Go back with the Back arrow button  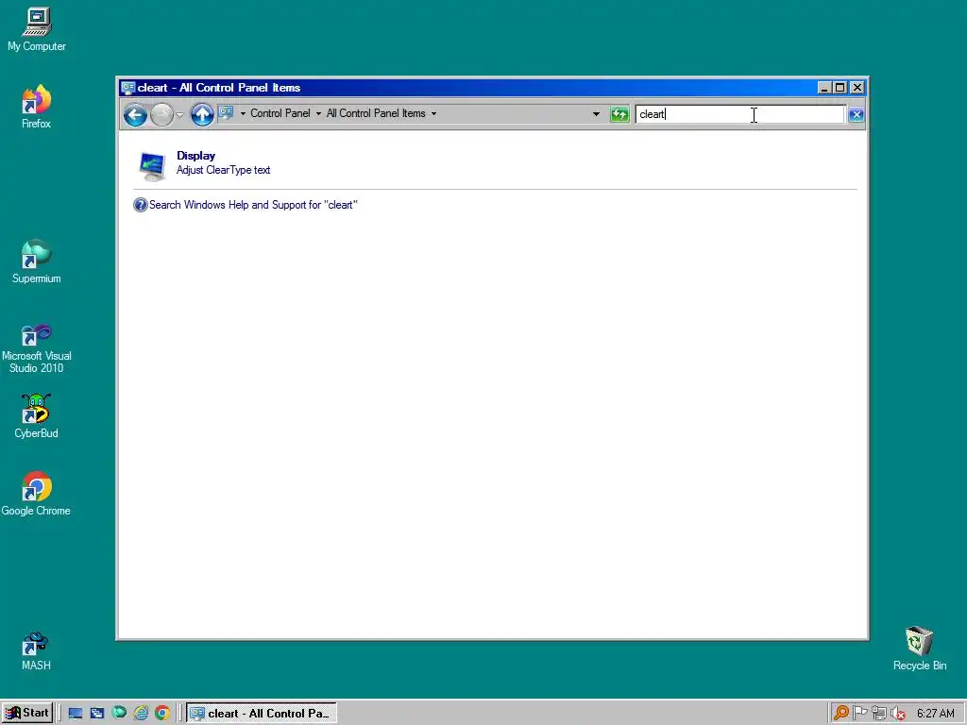pyautogui.click(x=135, y=114)
